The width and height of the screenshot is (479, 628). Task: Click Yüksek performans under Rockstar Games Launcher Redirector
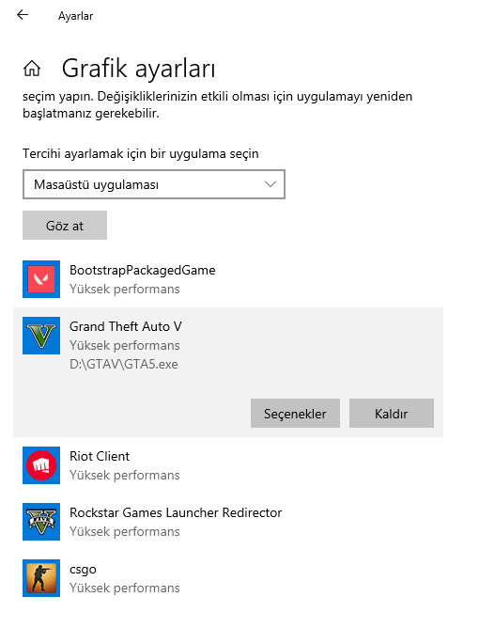tap(125, 532)
